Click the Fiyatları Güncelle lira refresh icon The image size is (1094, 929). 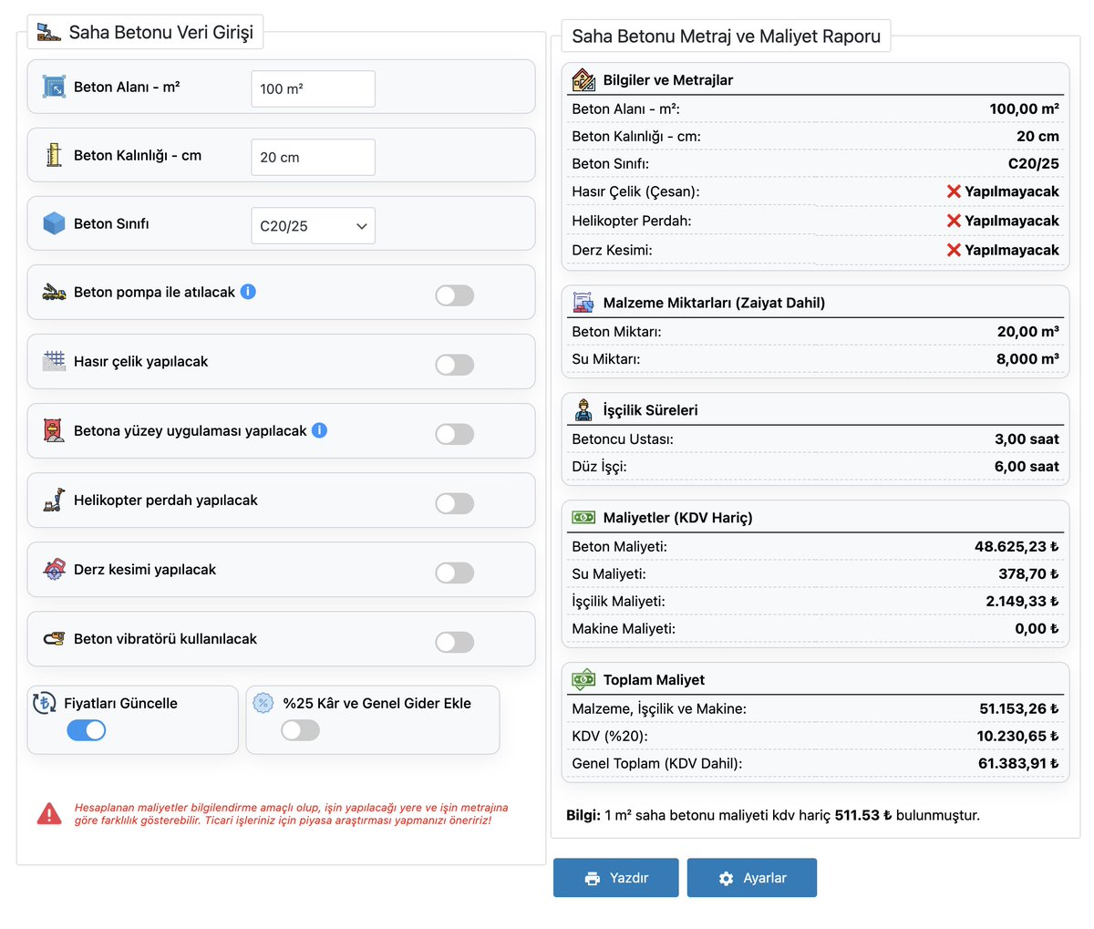(x=45, y=703)
